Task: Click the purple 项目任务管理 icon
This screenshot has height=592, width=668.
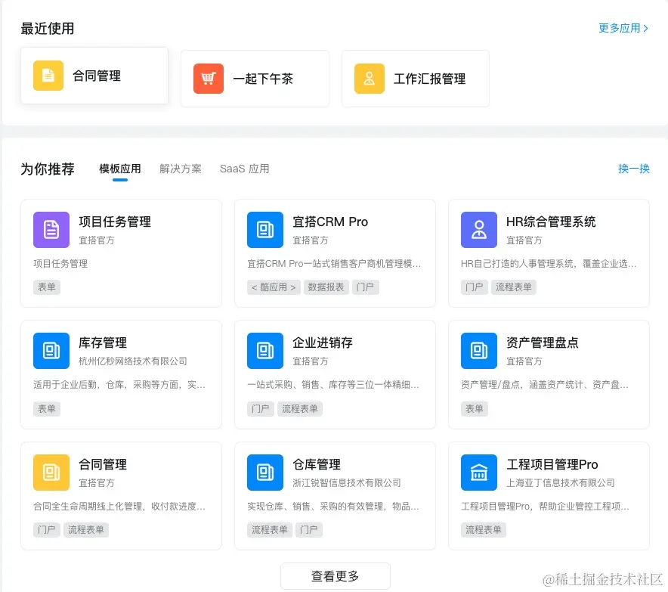Action: (x=51, y=230)
